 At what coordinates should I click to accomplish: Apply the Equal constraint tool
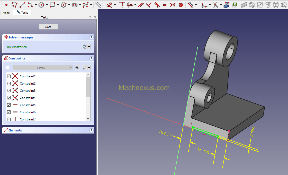165,5
